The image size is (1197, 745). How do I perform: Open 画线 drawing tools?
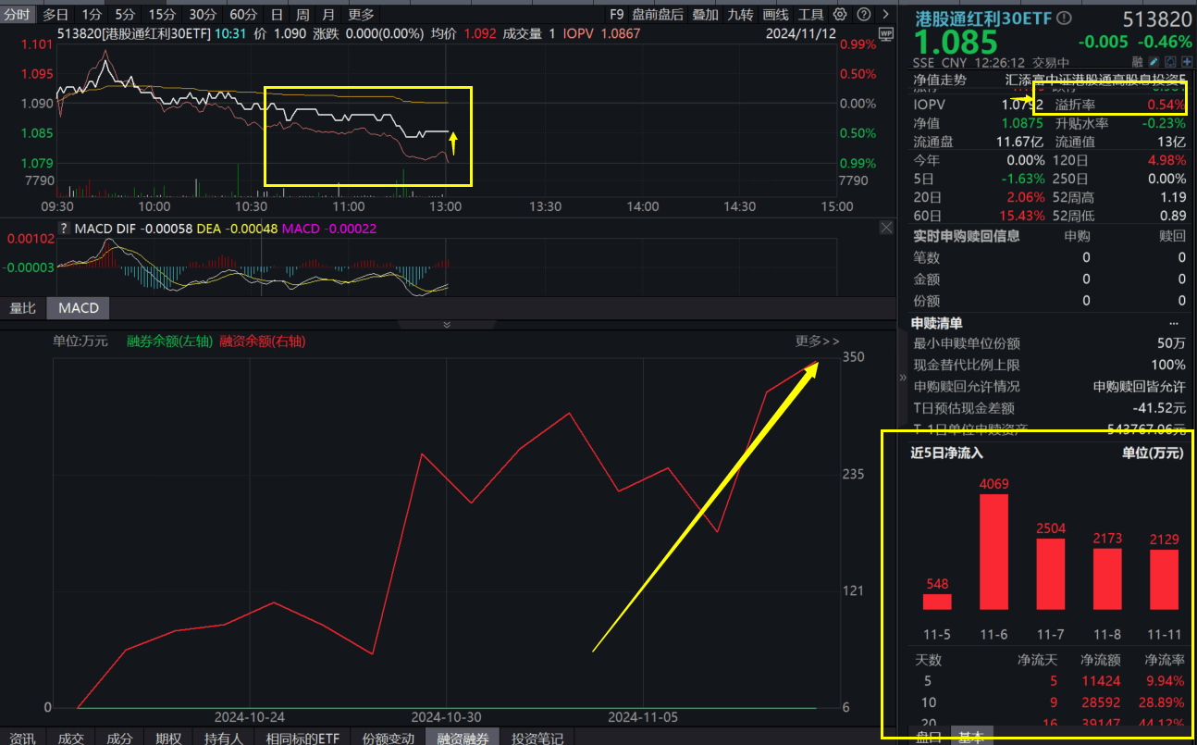click(775, 14)
